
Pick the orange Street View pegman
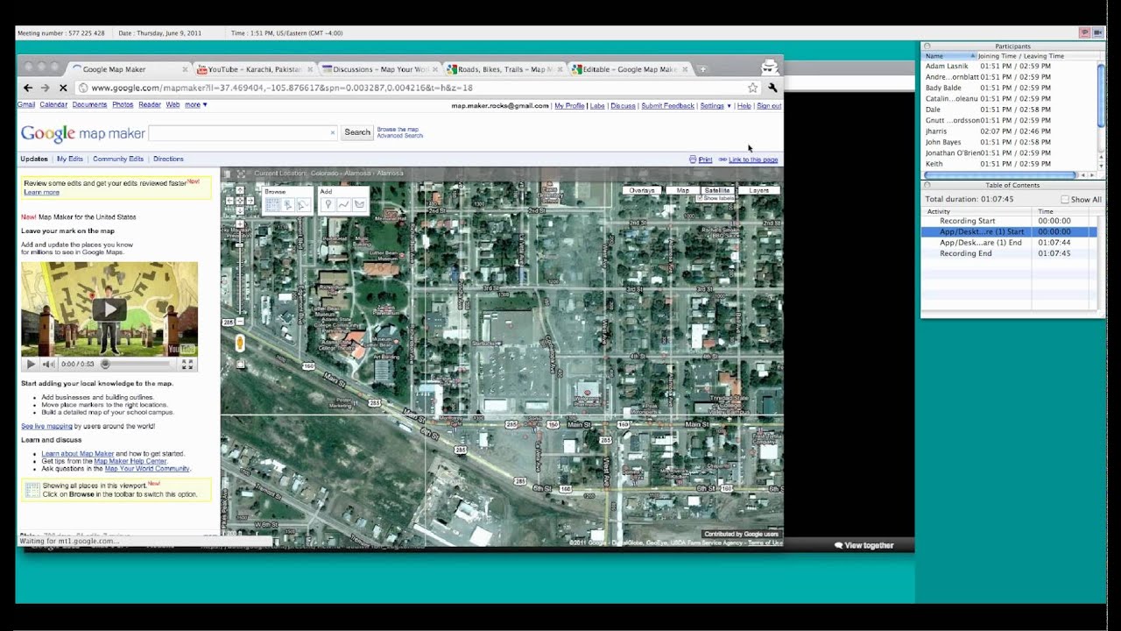(x=240, y=343)
